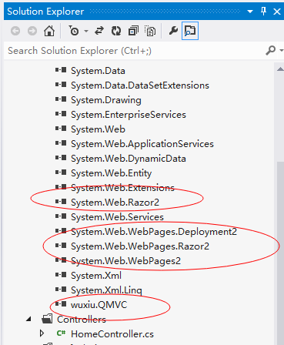The height and width of the screenshot is (345, 284).
Task: Open Properties wrench icon
Action: 173,31
